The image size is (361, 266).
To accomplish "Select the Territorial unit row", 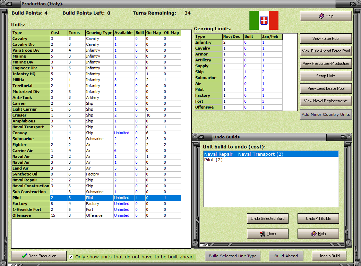I will [96, 86].
